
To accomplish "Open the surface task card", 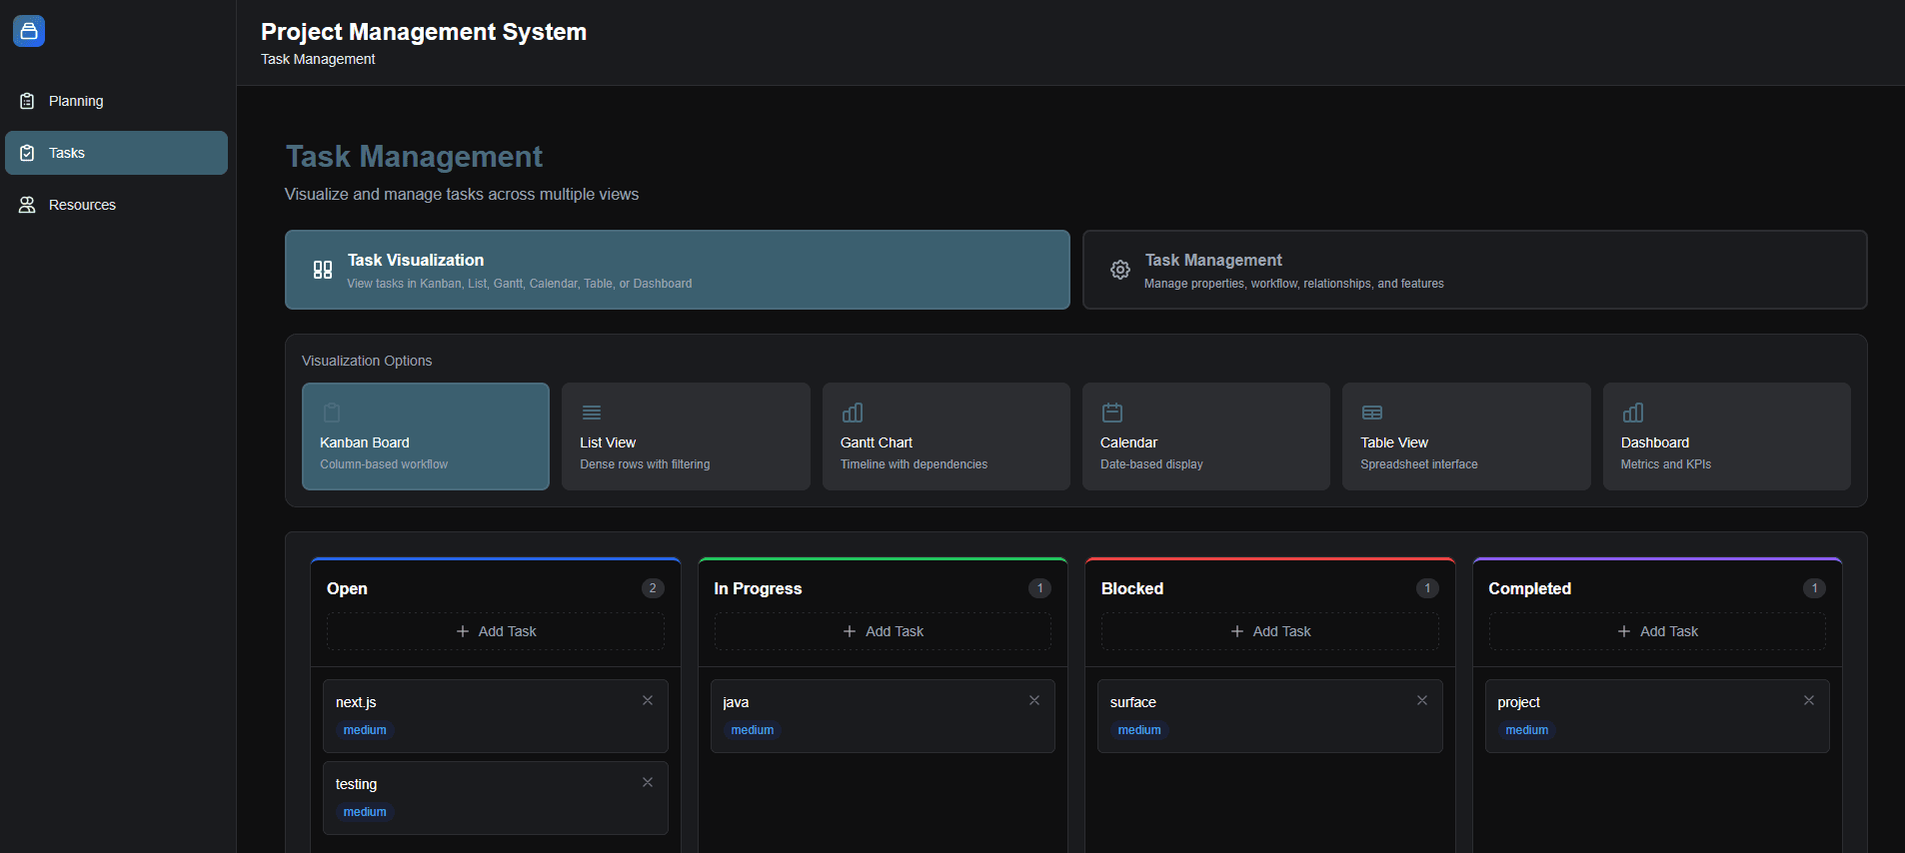I will [1270, 716].
